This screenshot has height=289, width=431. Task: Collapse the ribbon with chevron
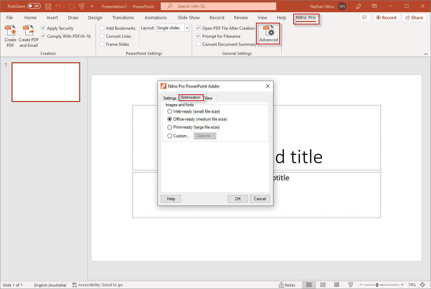pos(425,54)
